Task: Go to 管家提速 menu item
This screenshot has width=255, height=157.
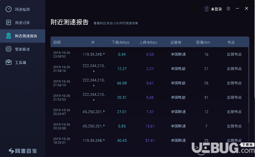Action: pyautogui.click(x=23, y=49)
